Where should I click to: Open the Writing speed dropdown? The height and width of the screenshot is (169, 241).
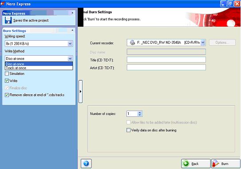39,44
